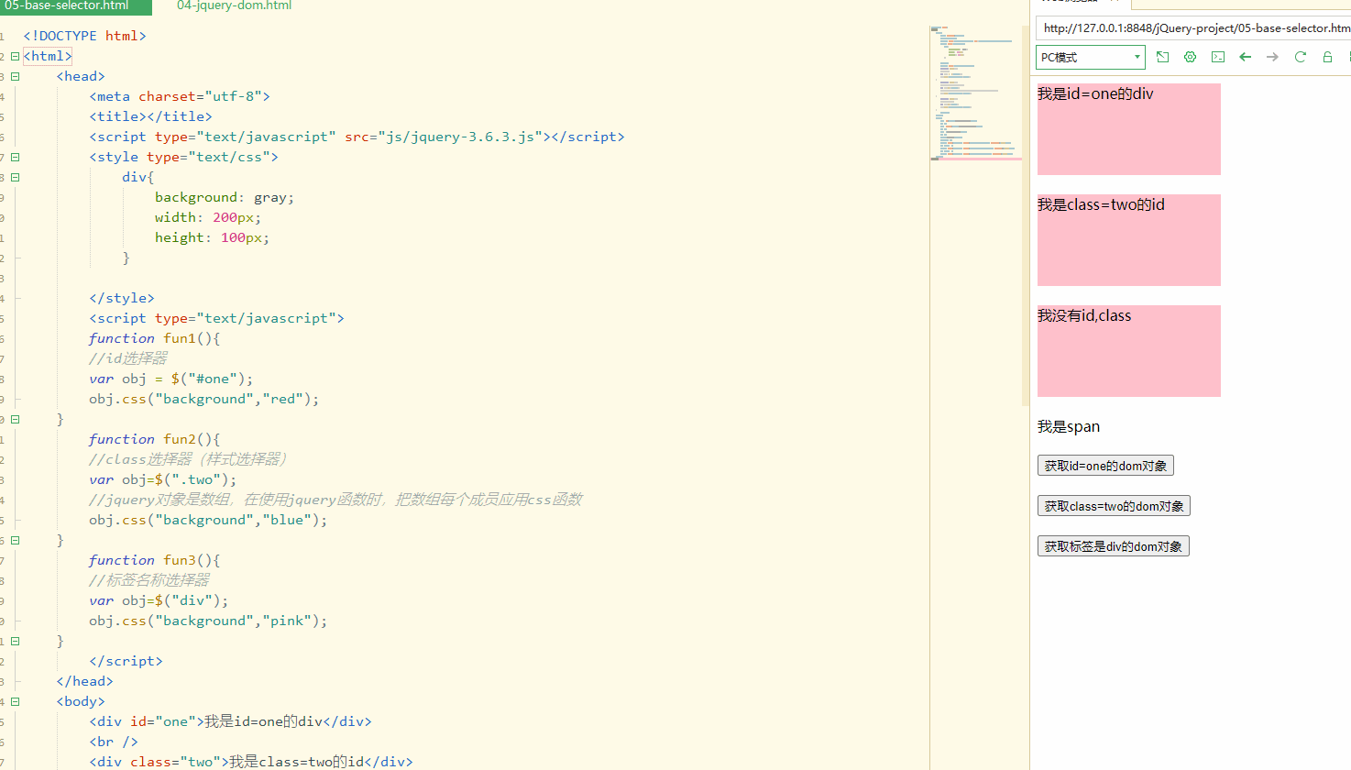The height and width of the screenshot is (770, 1351).
Task: Click the </script> closing tag line before </head>
Action: [x=126, y=661]
